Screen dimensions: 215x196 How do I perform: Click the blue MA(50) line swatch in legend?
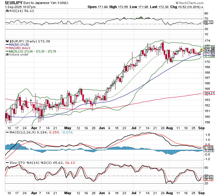tap(7, 45)
